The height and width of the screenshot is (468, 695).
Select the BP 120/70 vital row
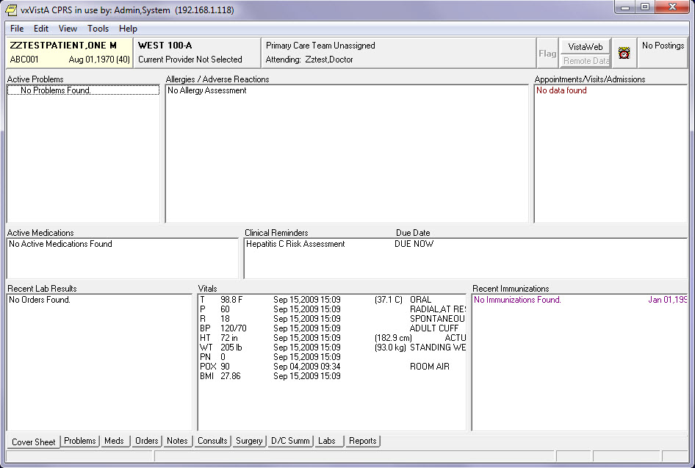coord(332,328)
